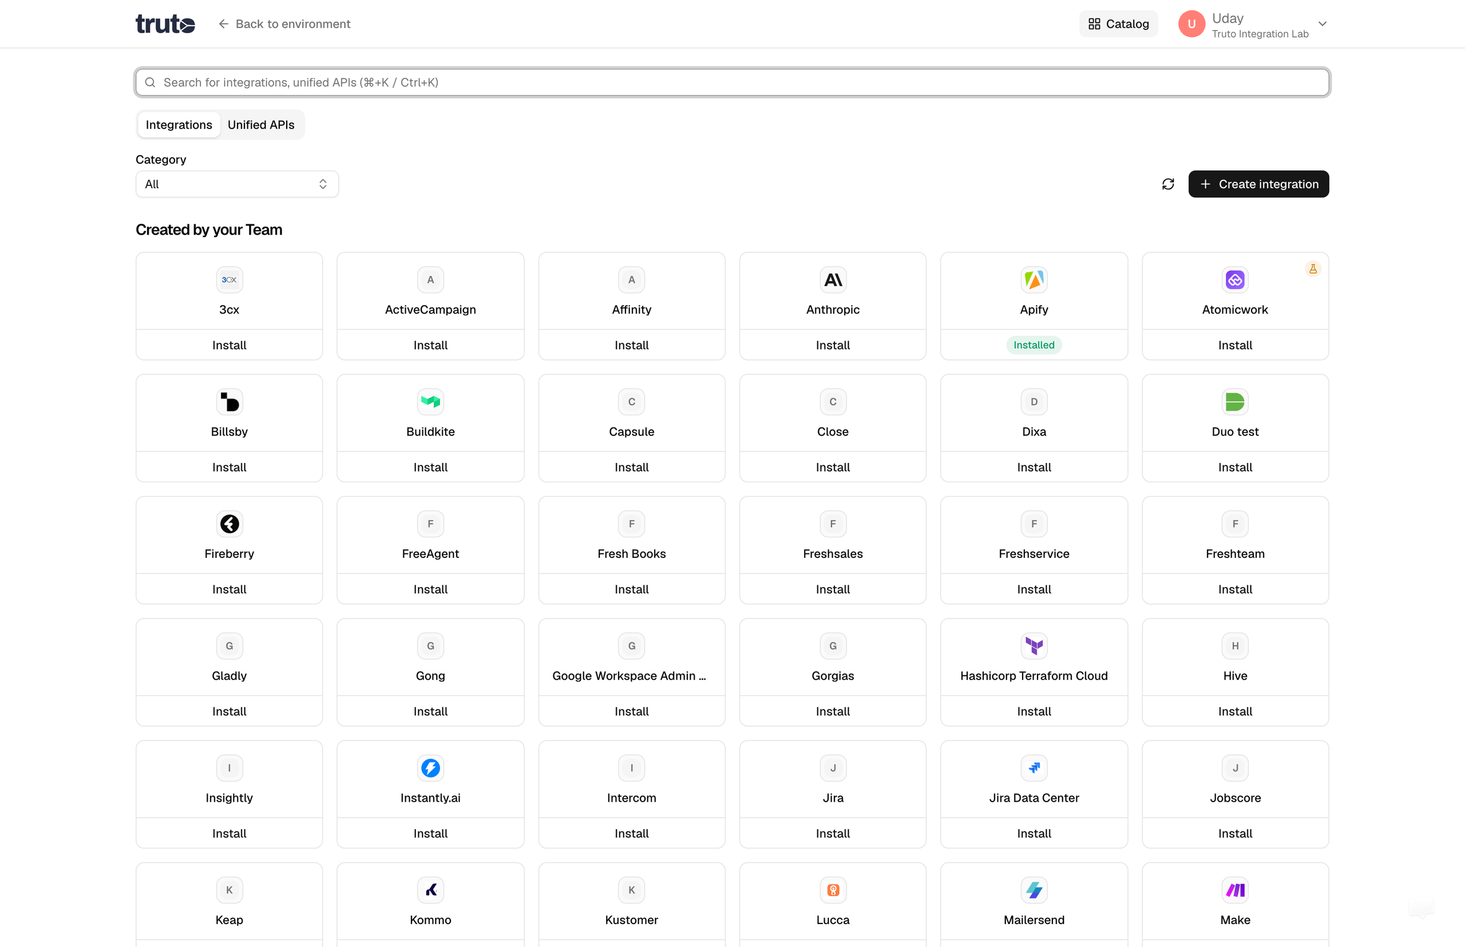Viewport: 1465px width, 947px height.
Task: Click the Hashicorp Terraform Cloud logo icon
Action: pos(1034,645)
